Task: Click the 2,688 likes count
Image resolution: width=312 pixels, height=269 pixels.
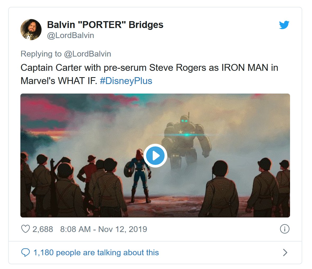Action: click(43, 229)
